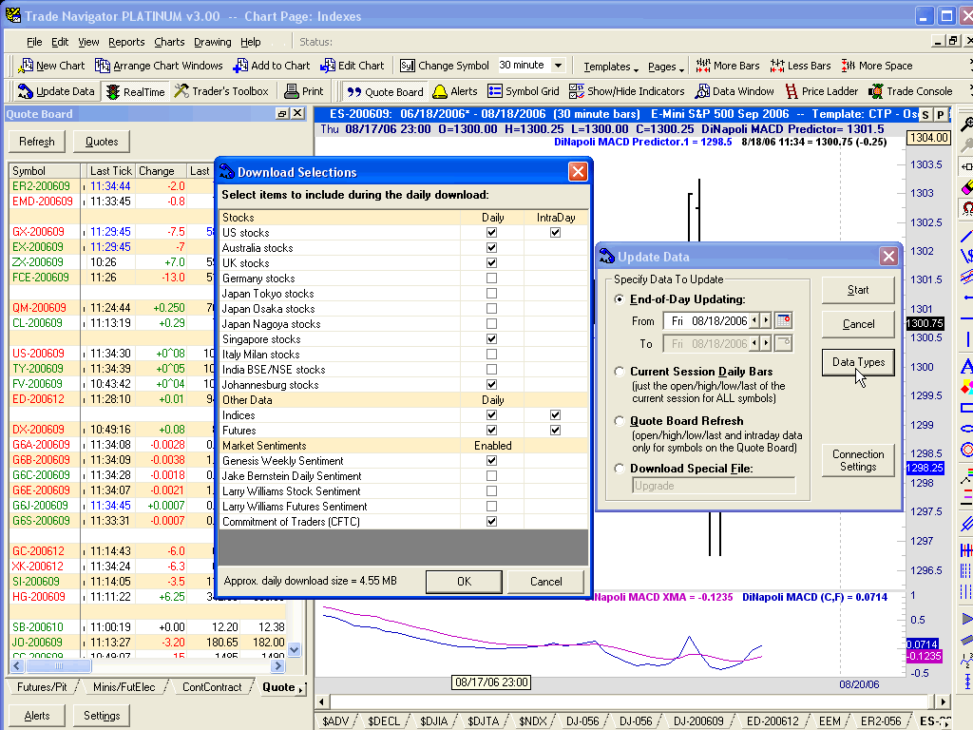This screenshot has width=973, height=730.
Task: Click the New Chart toolbar icon
Action: pos(52,66)
